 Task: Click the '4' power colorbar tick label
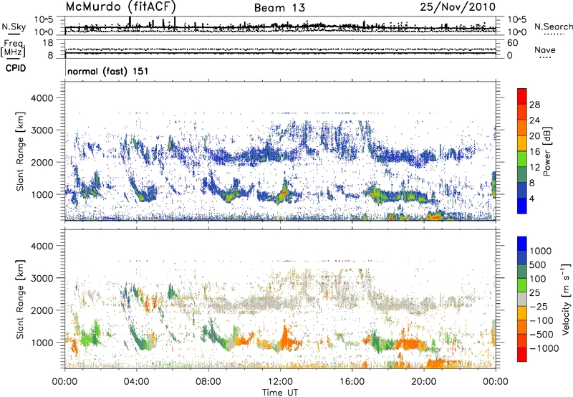(x=531, y=199)
